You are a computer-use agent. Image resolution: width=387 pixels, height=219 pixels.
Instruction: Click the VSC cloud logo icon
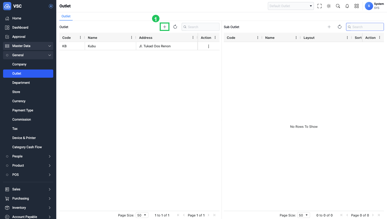click(7, 6)
